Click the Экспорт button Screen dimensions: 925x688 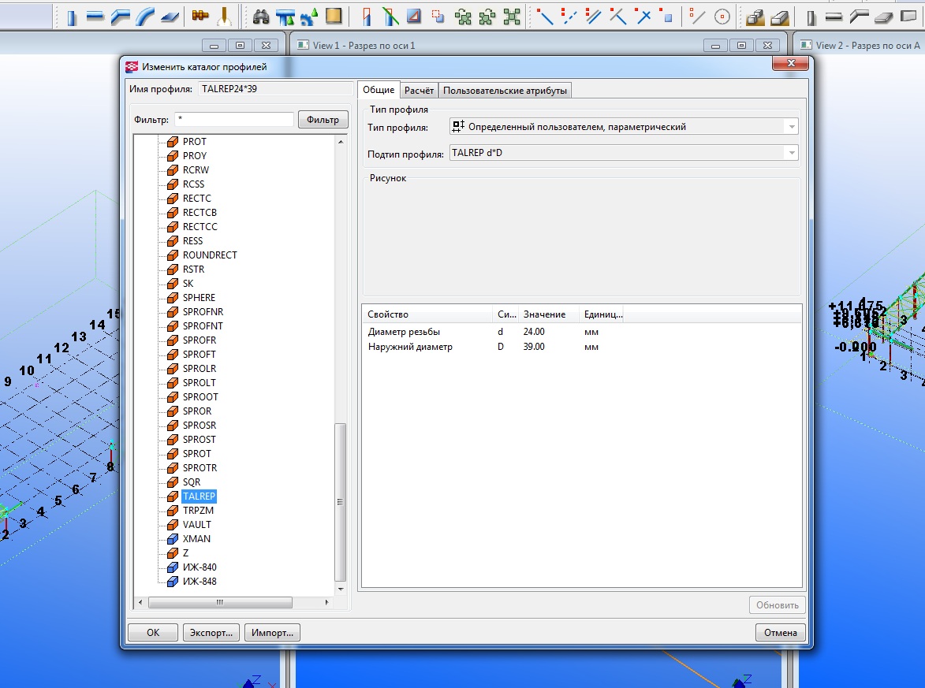tap(211, 632)
